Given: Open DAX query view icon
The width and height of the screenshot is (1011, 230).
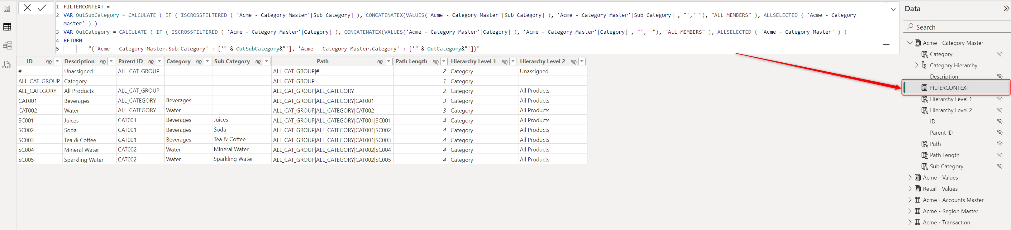Looking at the screenshot, I should [7, 65].
